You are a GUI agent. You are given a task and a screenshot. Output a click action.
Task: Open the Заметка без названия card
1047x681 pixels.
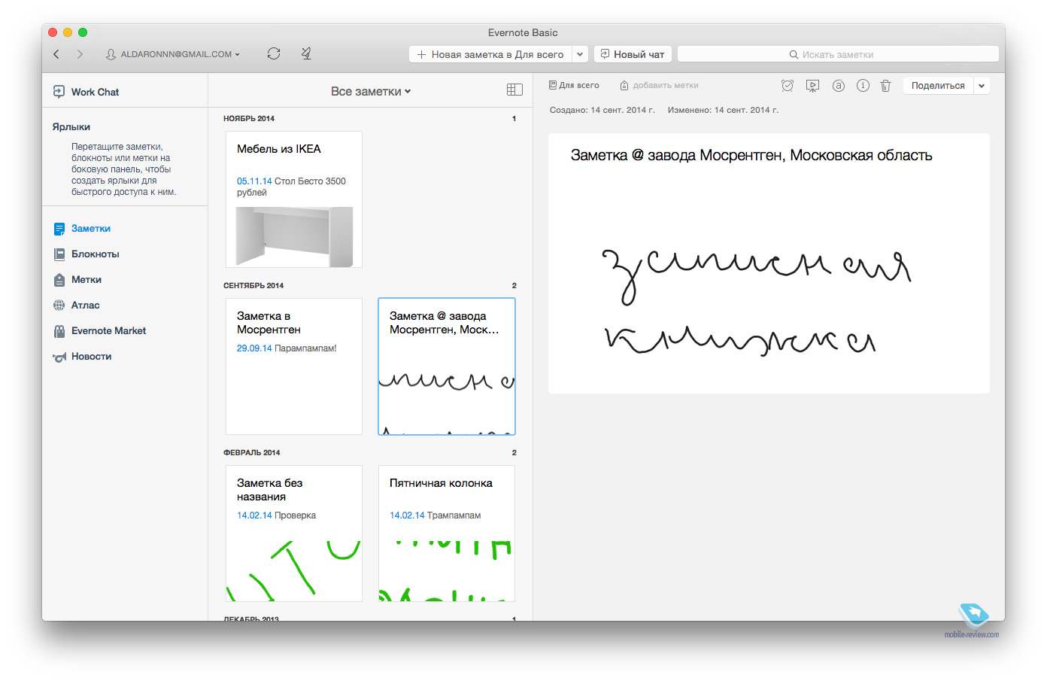click(x=294, y=534)
